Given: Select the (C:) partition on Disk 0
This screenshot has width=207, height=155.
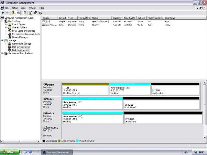Looking at the screenshot, I should coord(85,89).
